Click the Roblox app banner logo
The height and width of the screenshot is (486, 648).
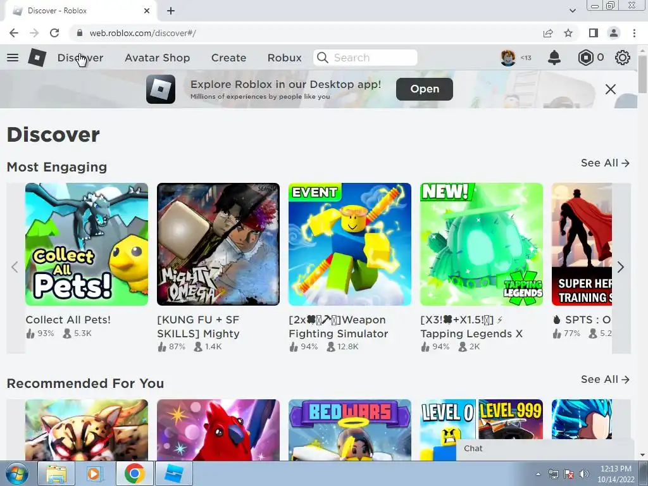click(x=161, y=89)
